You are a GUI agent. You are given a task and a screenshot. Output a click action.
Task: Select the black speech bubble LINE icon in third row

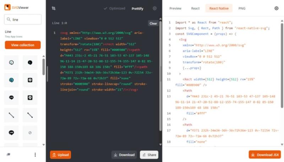click(x=11, y=97)
